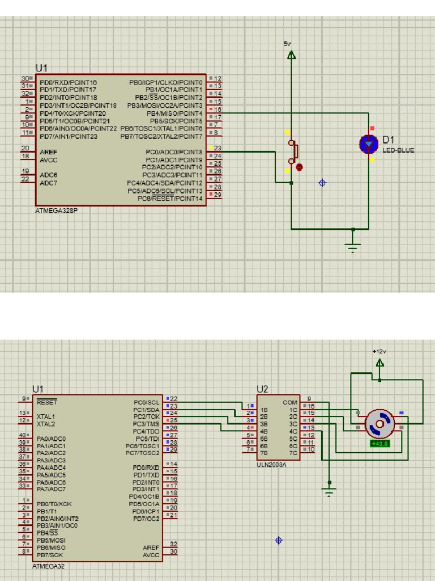This screenshot has width=435, height=581.
Task: Select the 5v power terminal arrow
Action: tap(292, 55)
